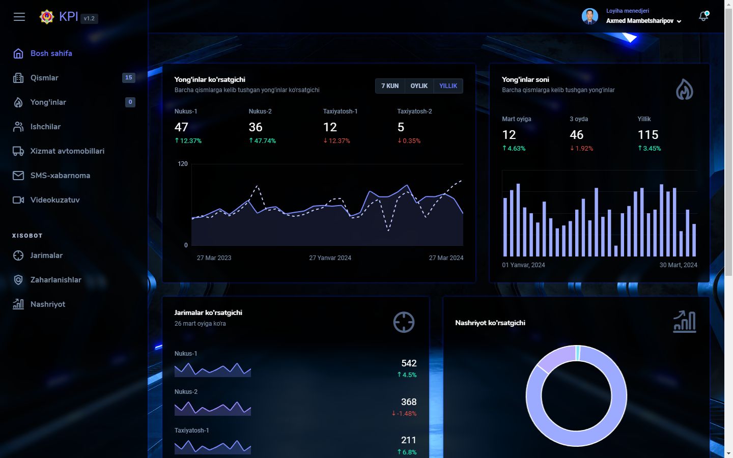Open the hamburger sidebar menu
This screenshot has height=458, width=733.
click(x=19, y=17)
